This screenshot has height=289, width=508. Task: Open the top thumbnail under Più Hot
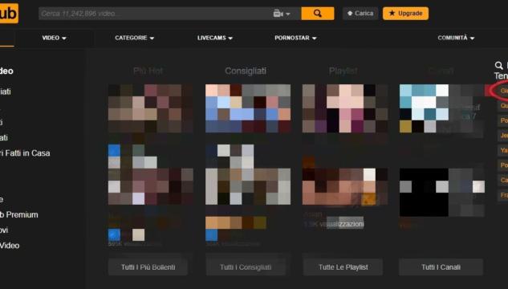[151, 108]
